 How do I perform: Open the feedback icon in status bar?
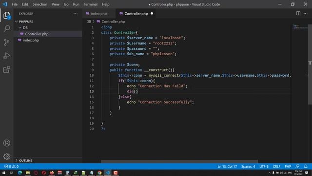pyautogui.click(x=297, y=166)
